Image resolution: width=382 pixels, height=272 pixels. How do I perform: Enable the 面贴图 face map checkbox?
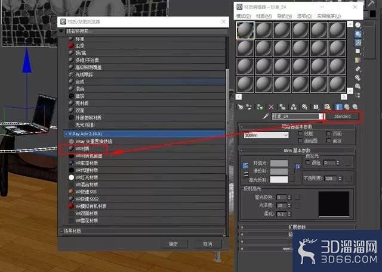[300, 140]
